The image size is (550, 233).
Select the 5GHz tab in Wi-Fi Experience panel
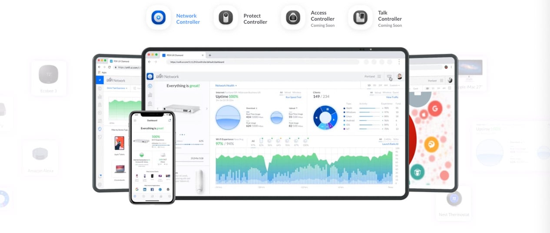coord(395,139)
